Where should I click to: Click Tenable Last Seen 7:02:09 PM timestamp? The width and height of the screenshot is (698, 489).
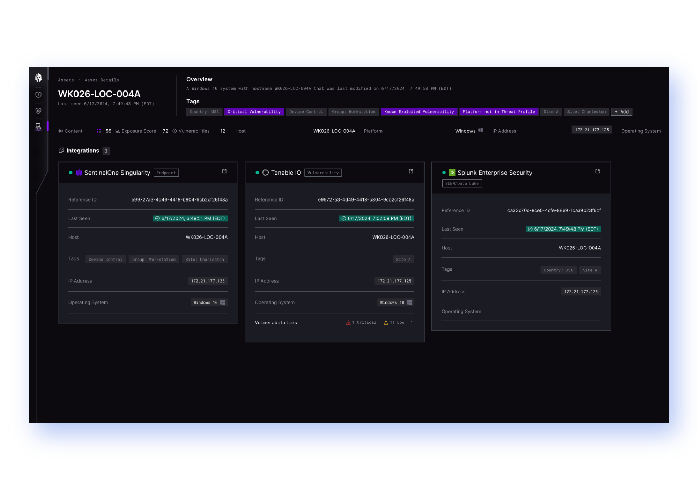(x=377, y=218)
